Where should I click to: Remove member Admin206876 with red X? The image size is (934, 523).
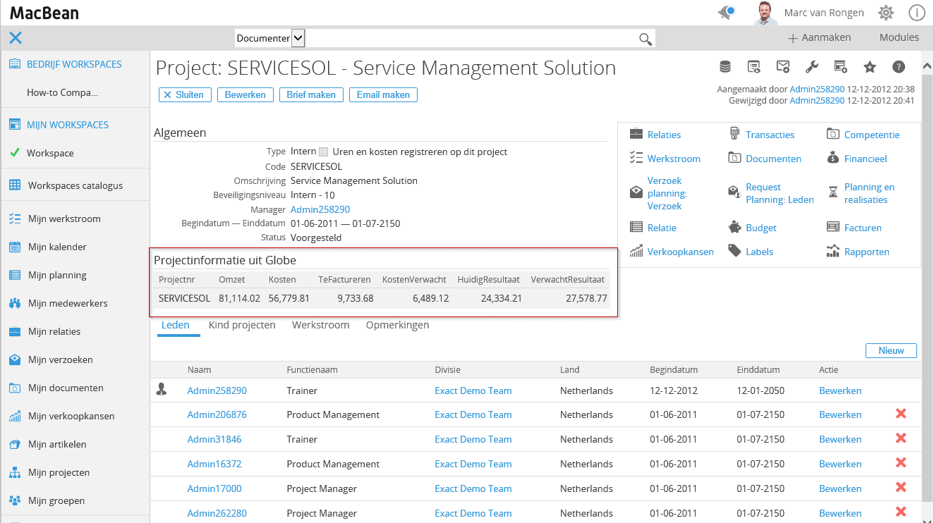pyautogui.click(x=900, y=414)
